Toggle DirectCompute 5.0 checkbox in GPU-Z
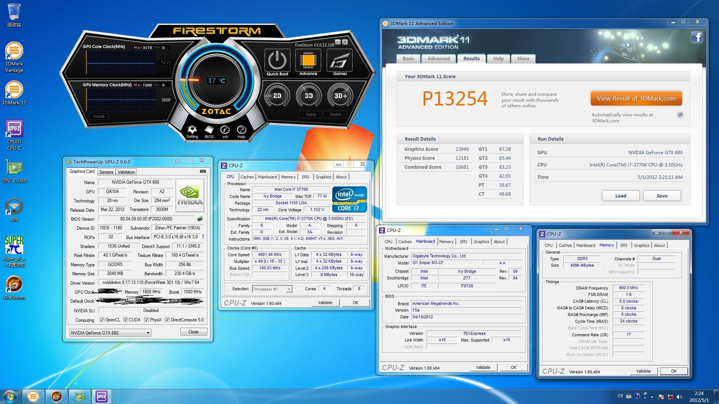Image resolution: width=719 pixels, height=404 pixels. [x=167, y=320]
